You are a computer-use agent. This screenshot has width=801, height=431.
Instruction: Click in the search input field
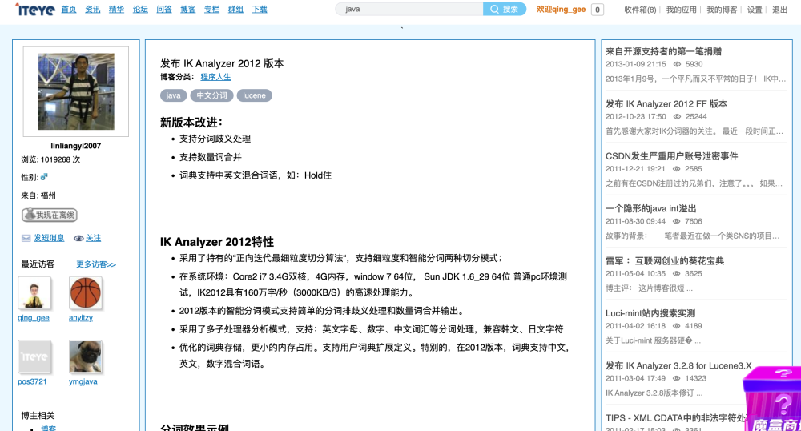pos(410,10)
